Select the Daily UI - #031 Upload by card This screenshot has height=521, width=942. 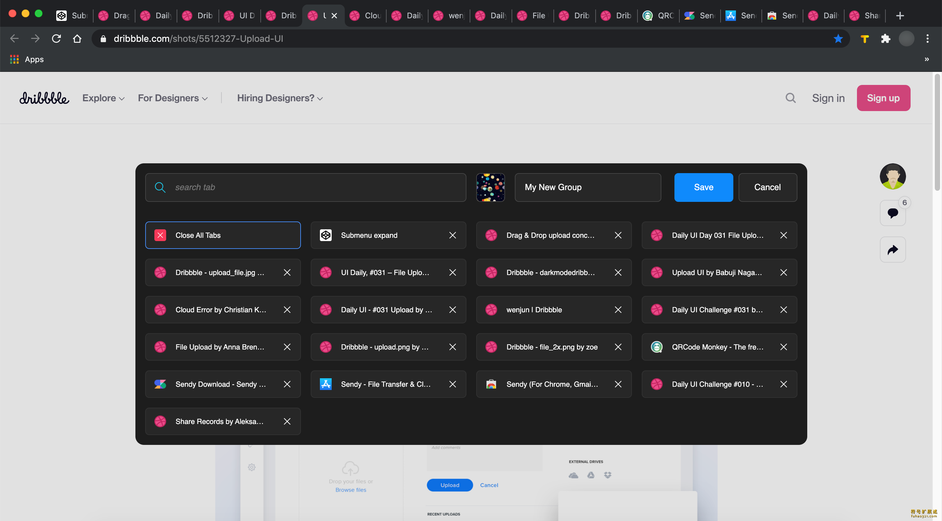[388, 310]
